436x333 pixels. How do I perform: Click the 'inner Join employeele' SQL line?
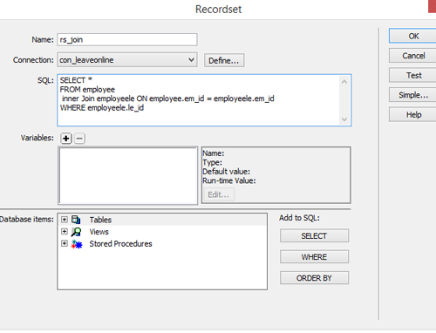tap(168, 99)
